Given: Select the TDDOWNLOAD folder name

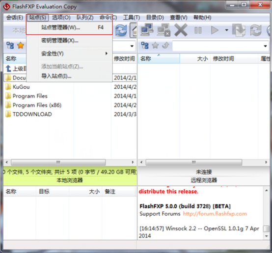Looking at the screenshot, I should coord(32,114).
